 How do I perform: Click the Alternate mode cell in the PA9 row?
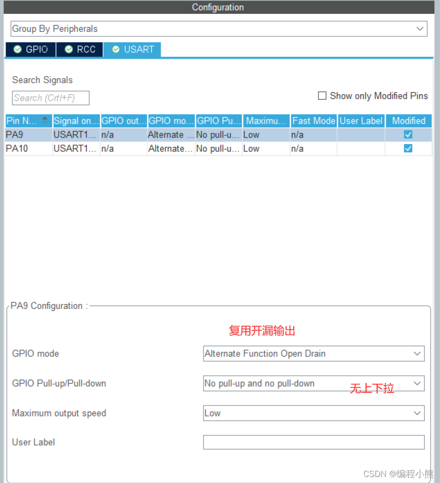[x=171, y=135]
